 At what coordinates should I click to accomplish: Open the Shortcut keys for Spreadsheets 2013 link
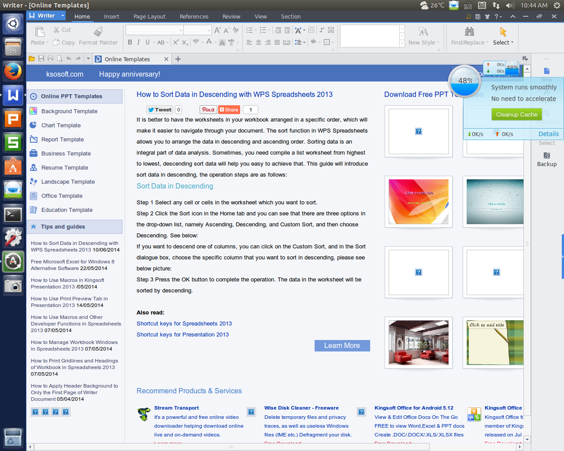tap(184, 323)
